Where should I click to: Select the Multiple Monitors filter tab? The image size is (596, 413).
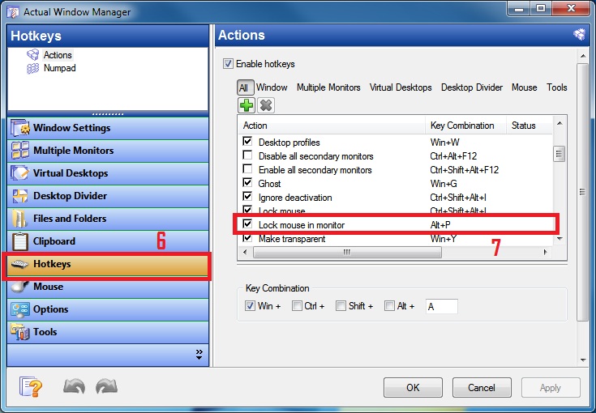[328, 87]
